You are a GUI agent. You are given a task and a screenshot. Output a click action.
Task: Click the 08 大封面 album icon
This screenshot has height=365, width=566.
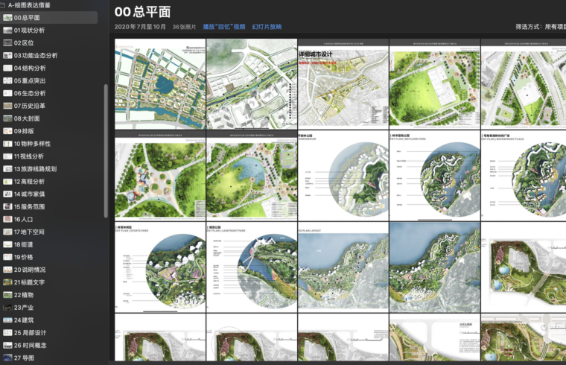(x=7, y=118)
